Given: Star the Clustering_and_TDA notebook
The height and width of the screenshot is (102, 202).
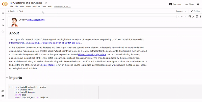Looking at the screenshot, I should pos(46,3).
